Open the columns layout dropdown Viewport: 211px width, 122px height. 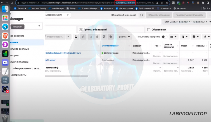coord(173,37)
